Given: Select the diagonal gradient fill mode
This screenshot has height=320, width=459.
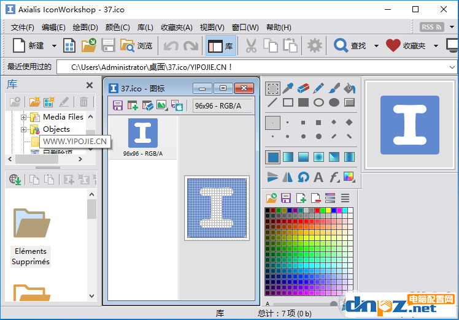Looking at the screenshot, I should pyautogui.click(x=334, y=157).
